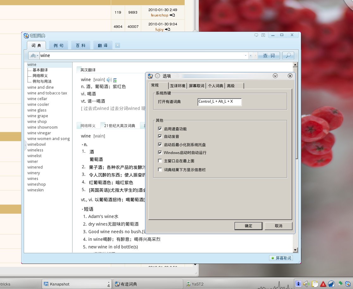Select the 网络释义 result tab

pos(88,126)
